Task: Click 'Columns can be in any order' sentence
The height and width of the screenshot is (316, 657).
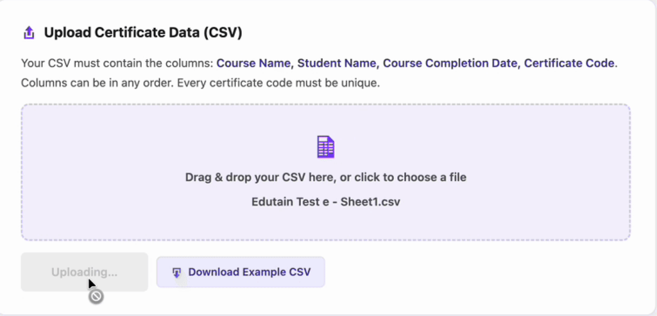Action: pyautogui.click(x=98, y=83)
